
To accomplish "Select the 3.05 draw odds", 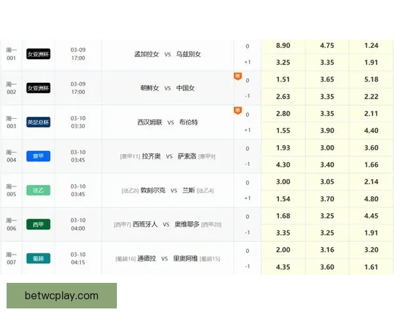I will 327,182.
